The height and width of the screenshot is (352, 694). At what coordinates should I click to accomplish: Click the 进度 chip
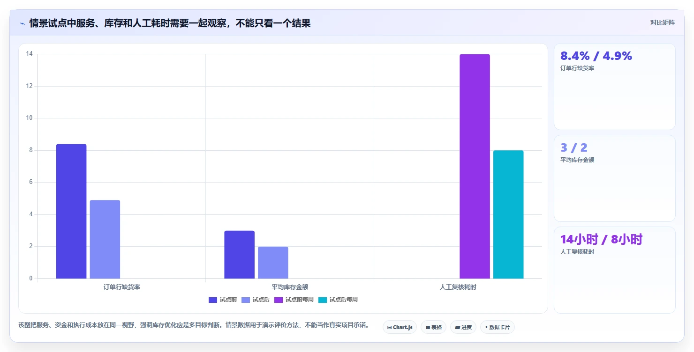(463, 327)
